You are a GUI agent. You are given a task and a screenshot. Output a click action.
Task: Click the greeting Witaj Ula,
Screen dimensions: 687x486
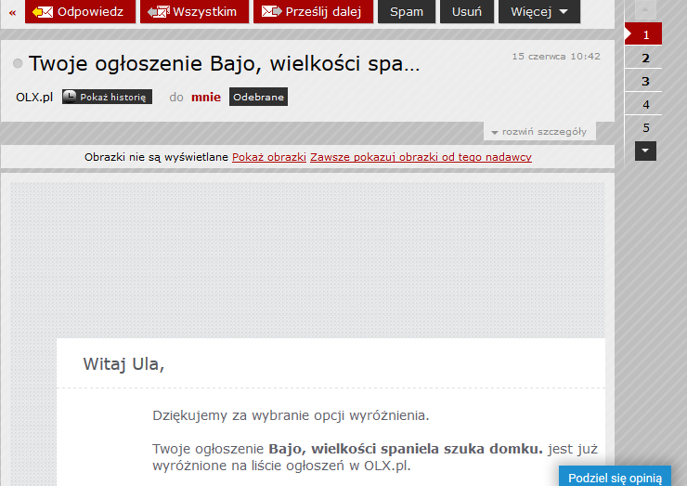(x=123, y=364)
